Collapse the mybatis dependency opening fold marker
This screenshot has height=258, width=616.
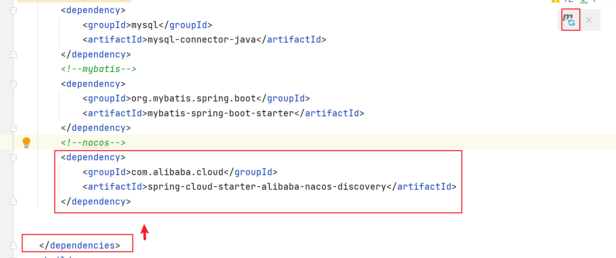13,84
